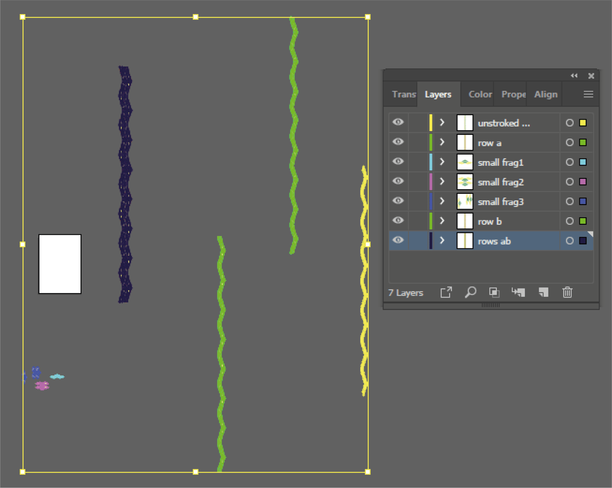Screen dimensions: 612x488
Task: Click target circle for row b layer
Action: point(570,221)
